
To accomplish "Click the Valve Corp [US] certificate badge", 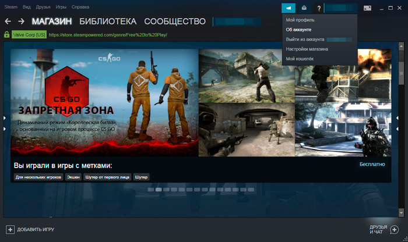I will (29, 34).
